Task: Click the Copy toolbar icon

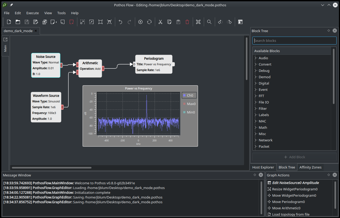Action: point(169,22)
